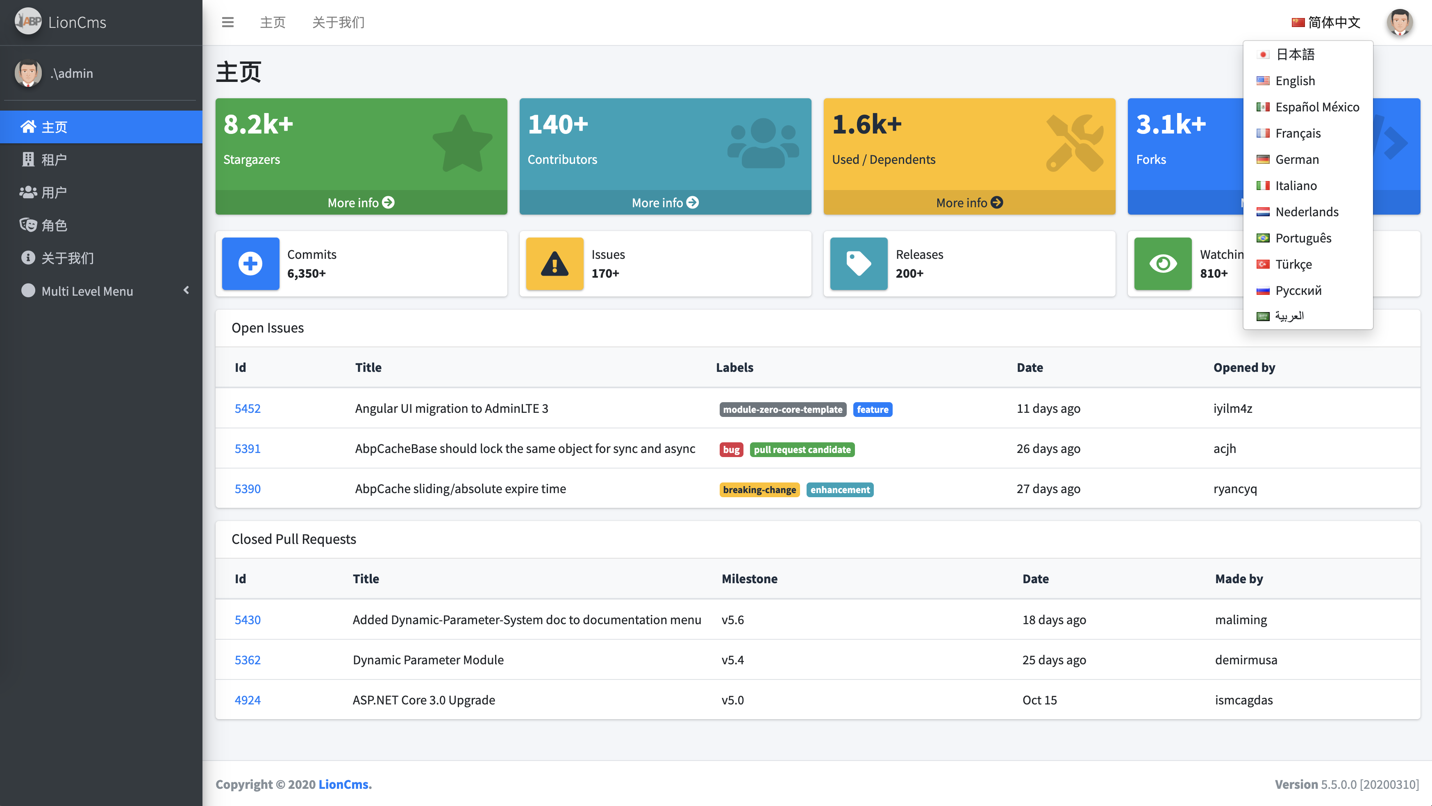Click the Issues warning icon
1432x806 pixels.
click(554, 263)
